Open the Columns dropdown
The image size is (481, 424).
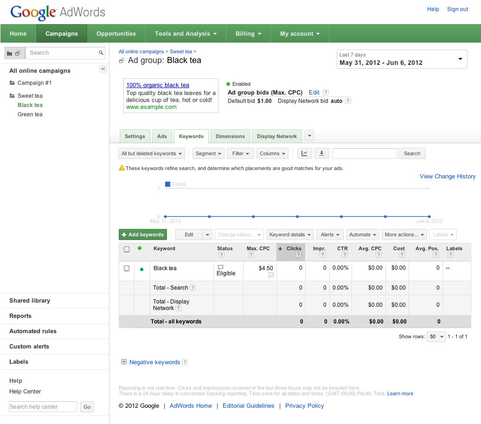coord(272,153)
